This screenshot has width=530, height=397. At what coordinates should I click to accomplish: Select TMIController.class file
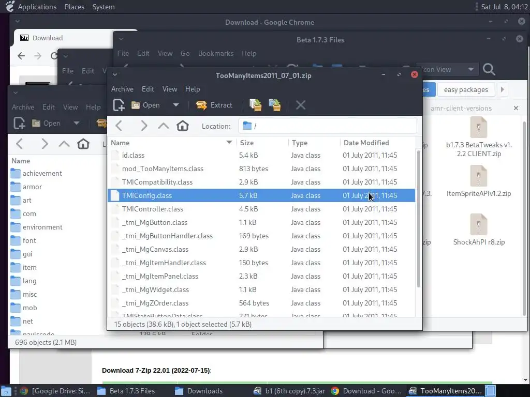(x=261, y=209)
